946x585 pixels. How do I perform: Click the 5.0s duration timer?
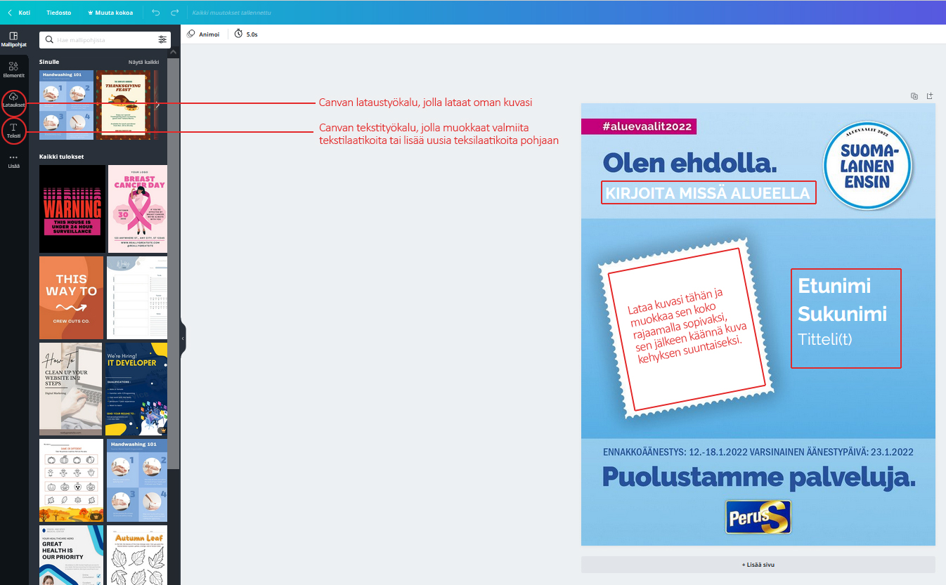[x=246, y=34]
